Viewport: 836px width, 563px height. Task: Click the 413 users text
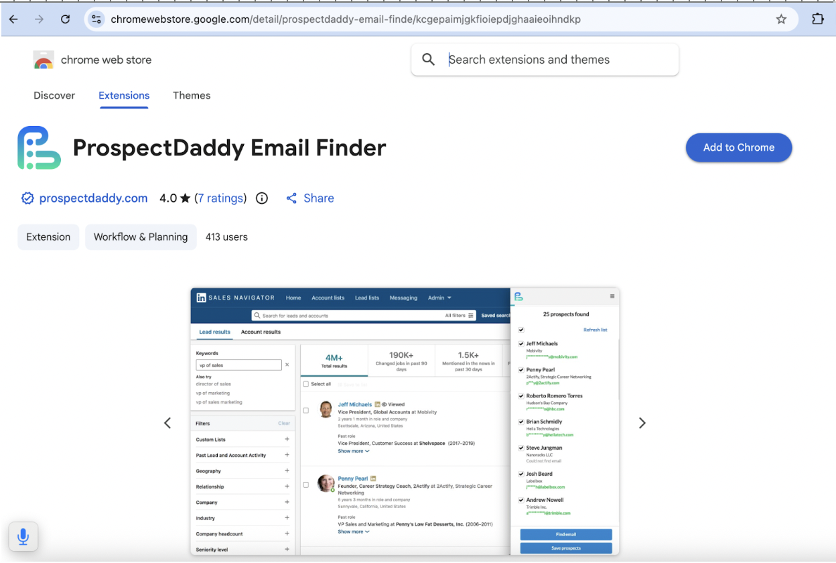pyautogui.click(x=226, y=237)
